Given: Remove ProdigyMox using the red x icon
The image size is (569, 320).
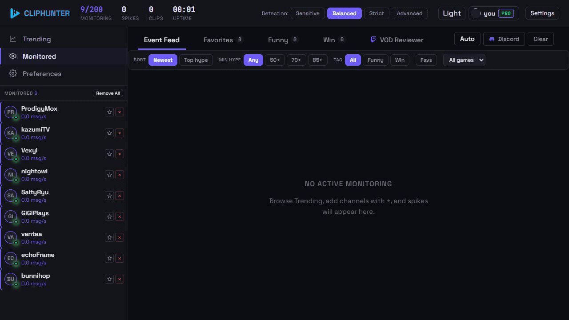Looking at the screenshot, I should click(x=119, y=112).
